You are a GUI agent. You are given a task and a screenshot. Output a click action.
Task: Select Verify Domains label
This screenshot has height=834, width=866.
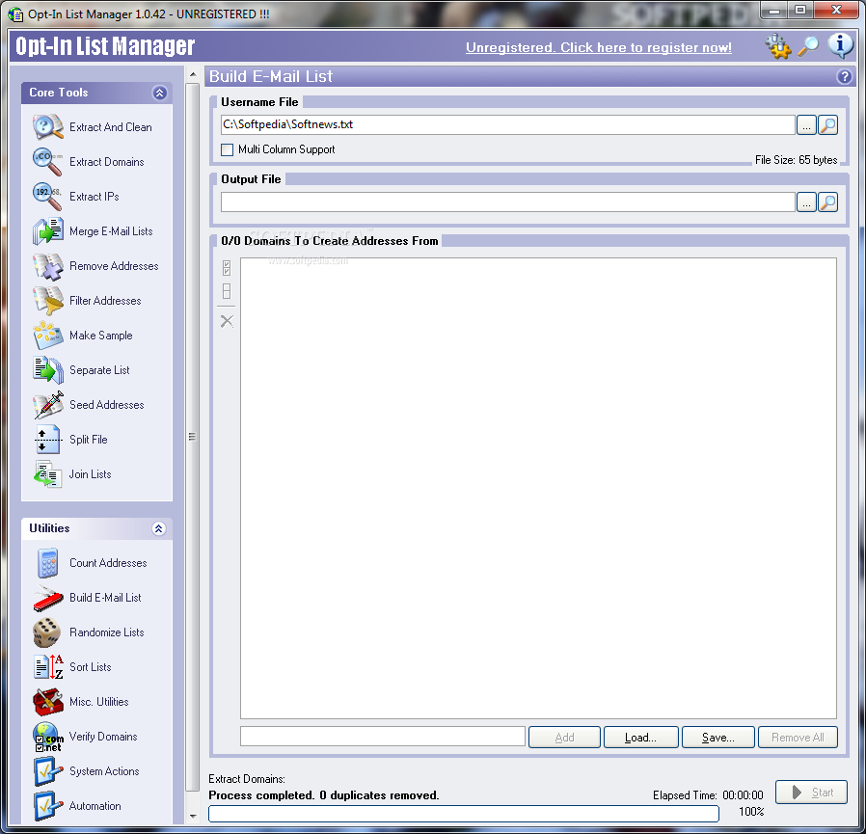pyautogui.click(x=103, y=737)
